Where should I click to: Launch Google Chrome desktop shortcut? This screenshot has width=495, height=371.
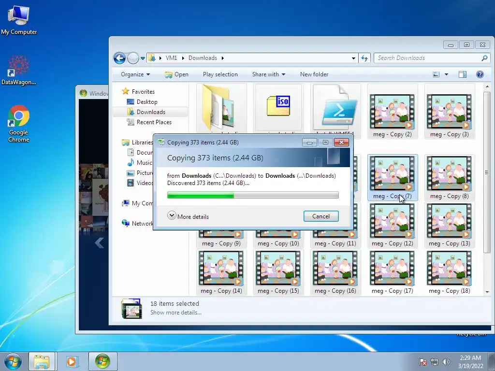(x=19, y=124)
